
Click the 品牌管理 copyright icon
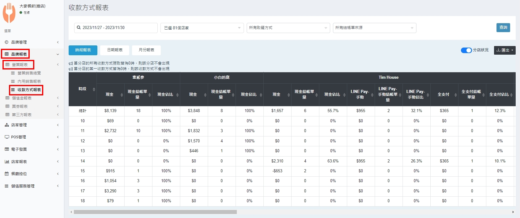(x=7, y=42)
